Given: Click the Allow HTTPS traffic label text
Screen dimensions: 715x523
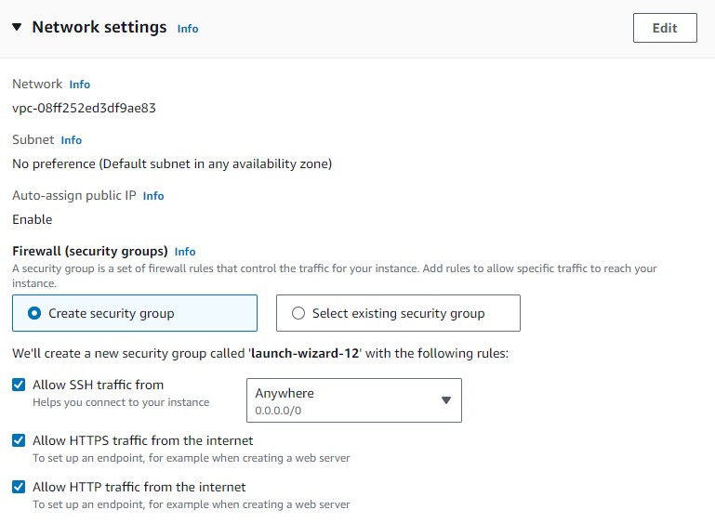Looking at the screenshot, I should click(x=142, y=440).
